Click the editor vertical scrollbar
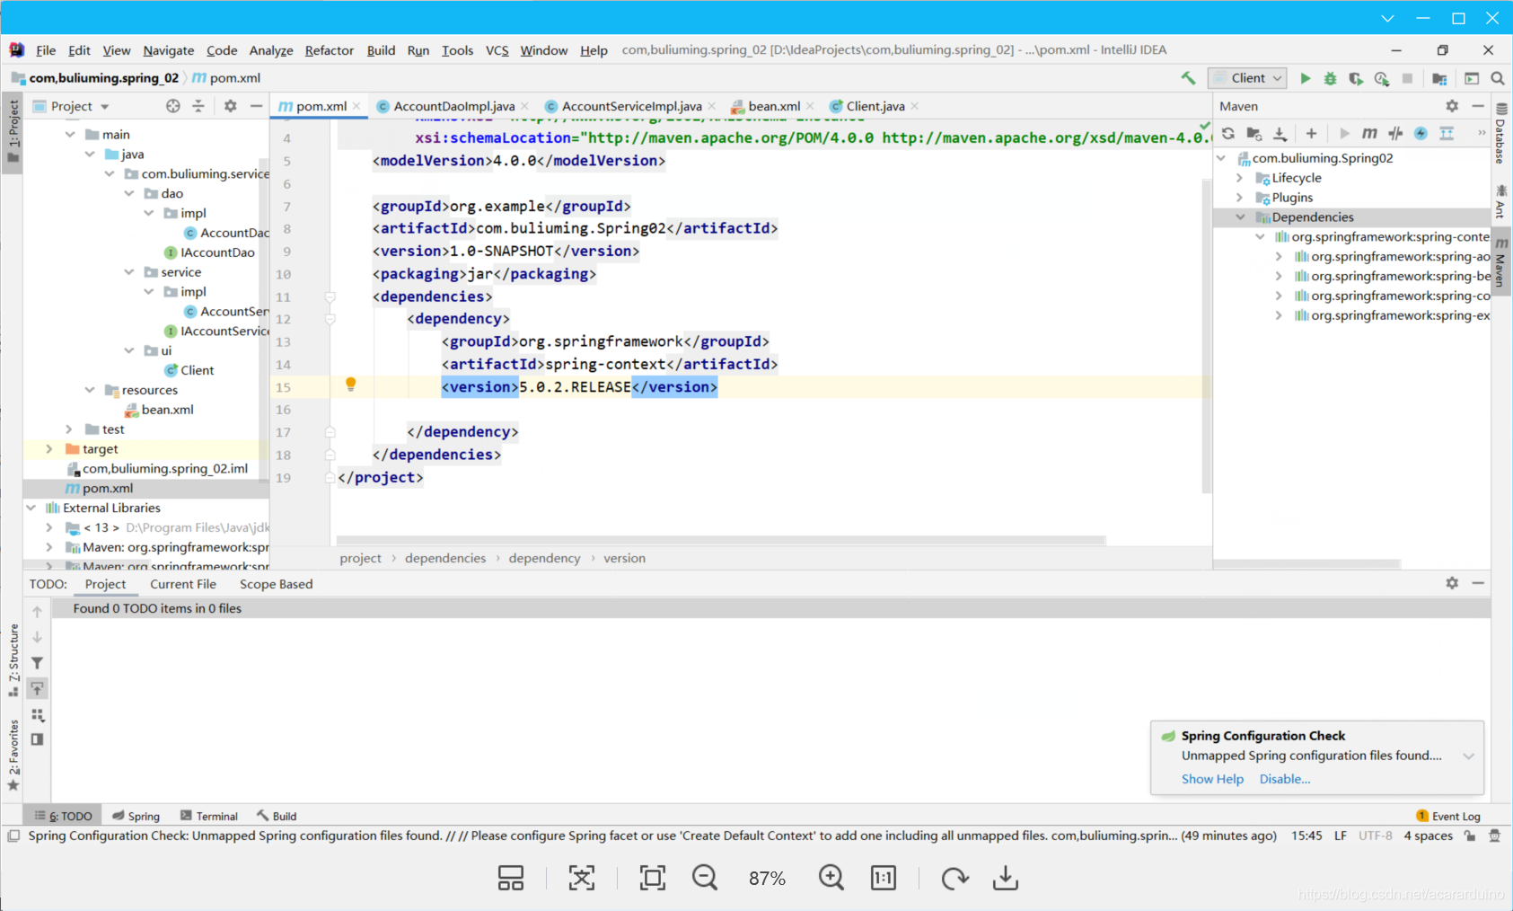1513x911 pixels. point(1207,334)
